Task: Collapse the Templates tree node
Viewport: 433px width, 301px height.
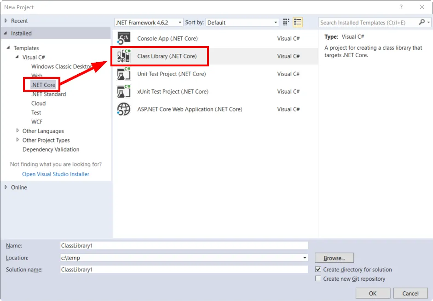Action: click(x=8, y=48)
